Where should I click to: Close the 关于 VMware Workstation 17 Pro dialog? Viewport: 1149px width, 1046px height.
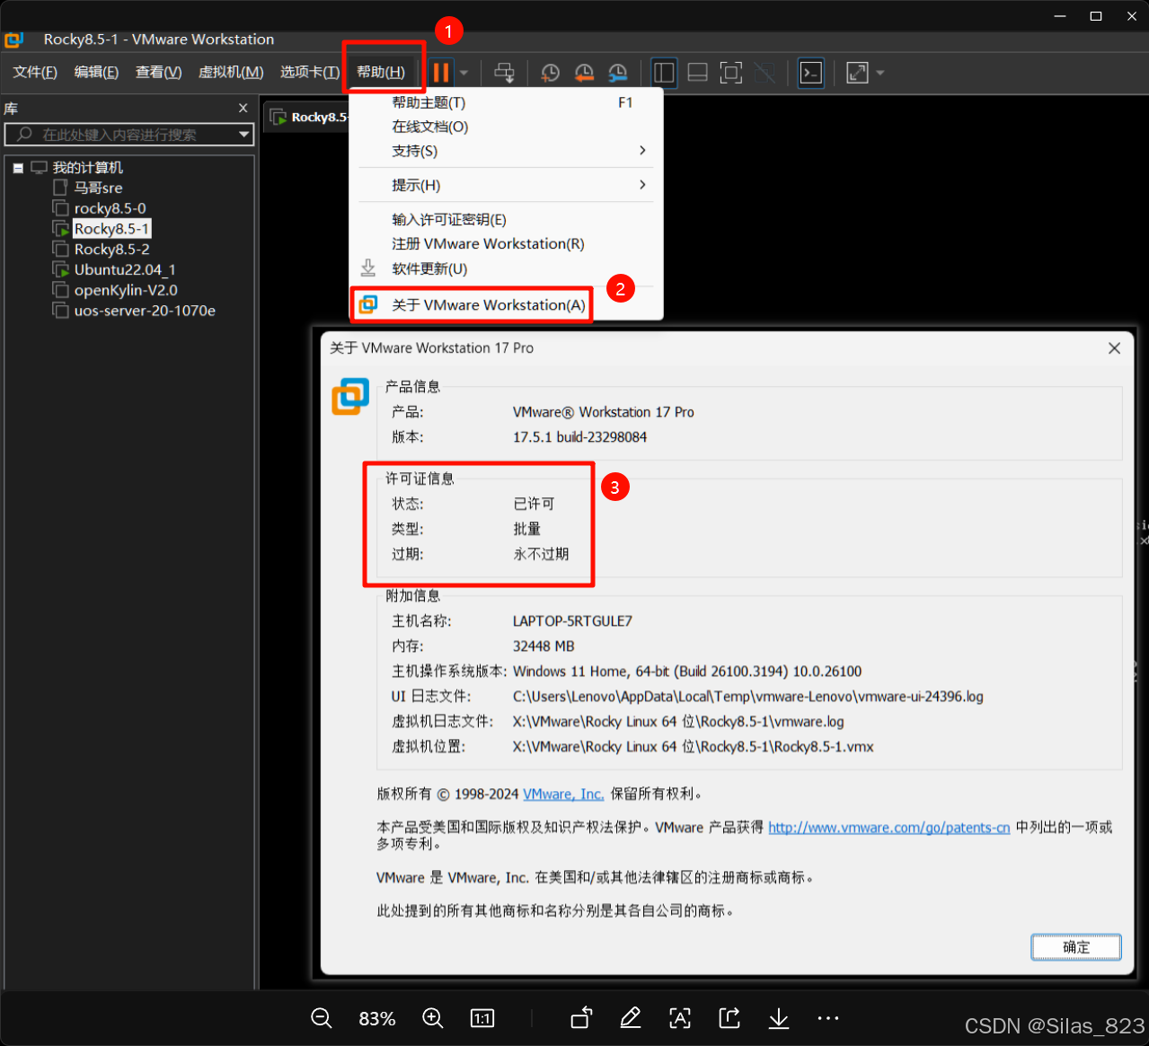click(x=1114, y=348)
